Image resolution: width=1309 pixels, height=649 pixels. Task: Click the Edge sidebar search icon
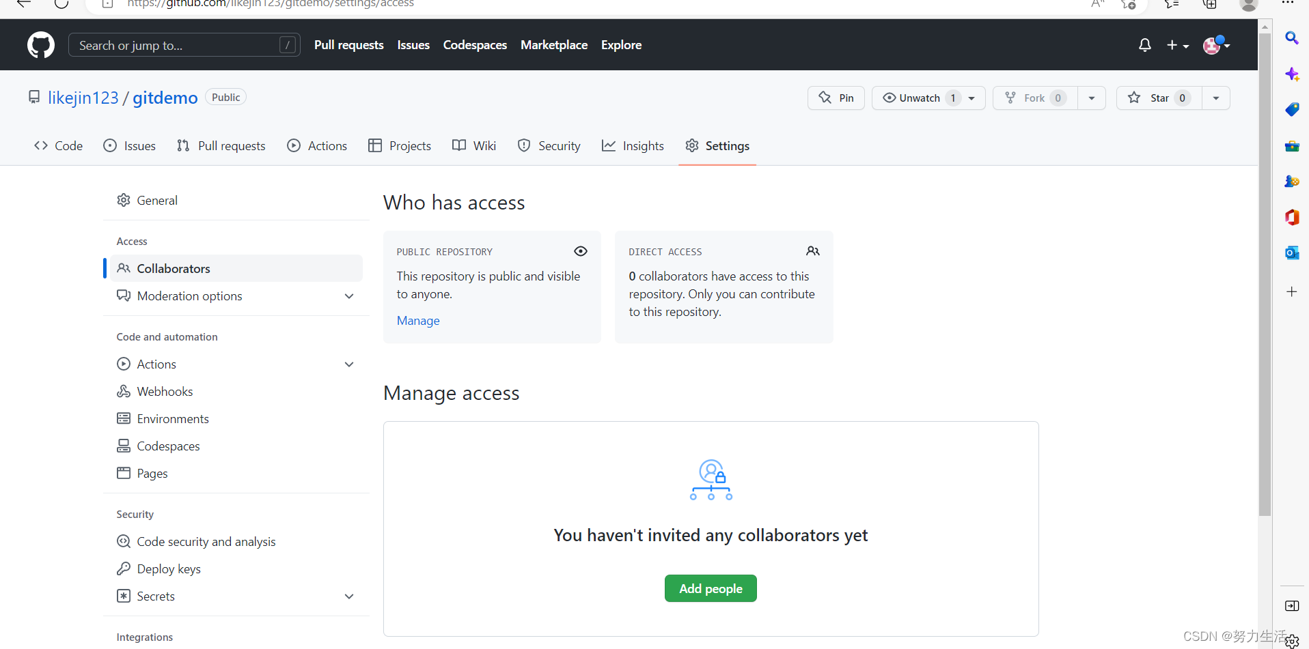pyautogui.click(x=1291, y=38)
